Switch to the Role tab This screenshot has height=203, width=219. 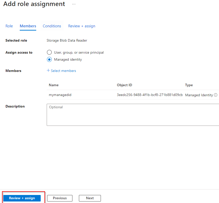tap(9, 26)
